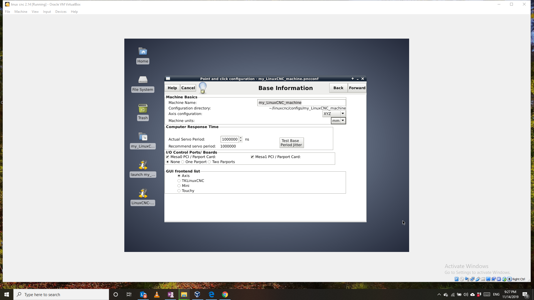
Task: Open the Windows notification center
Action: (x=525, y=294)
